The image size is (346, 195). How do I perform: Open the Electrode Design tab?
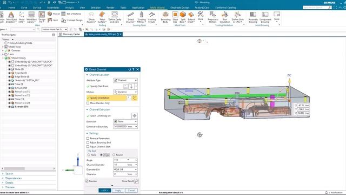click(179, 8)
